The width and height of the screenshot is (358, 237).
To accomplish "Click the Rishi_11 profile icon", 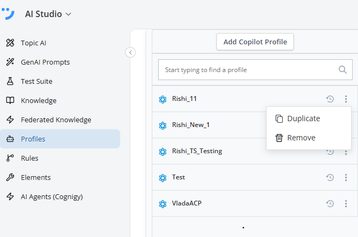I will coord(162,99).
